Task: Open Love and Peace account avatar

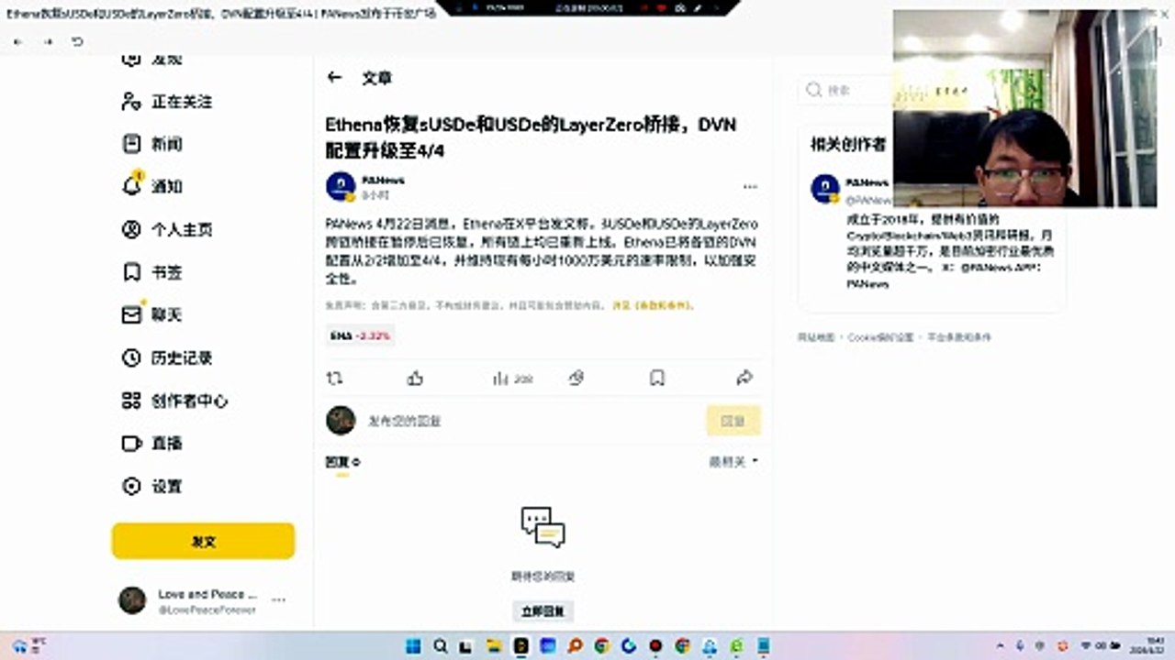Action: tap(132, 600)
